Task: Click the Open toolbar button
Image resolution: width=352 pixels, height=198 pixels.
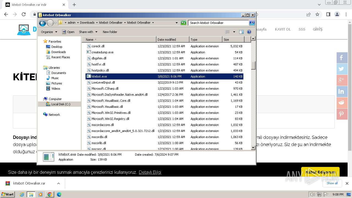Action: (x=68, y=32)
